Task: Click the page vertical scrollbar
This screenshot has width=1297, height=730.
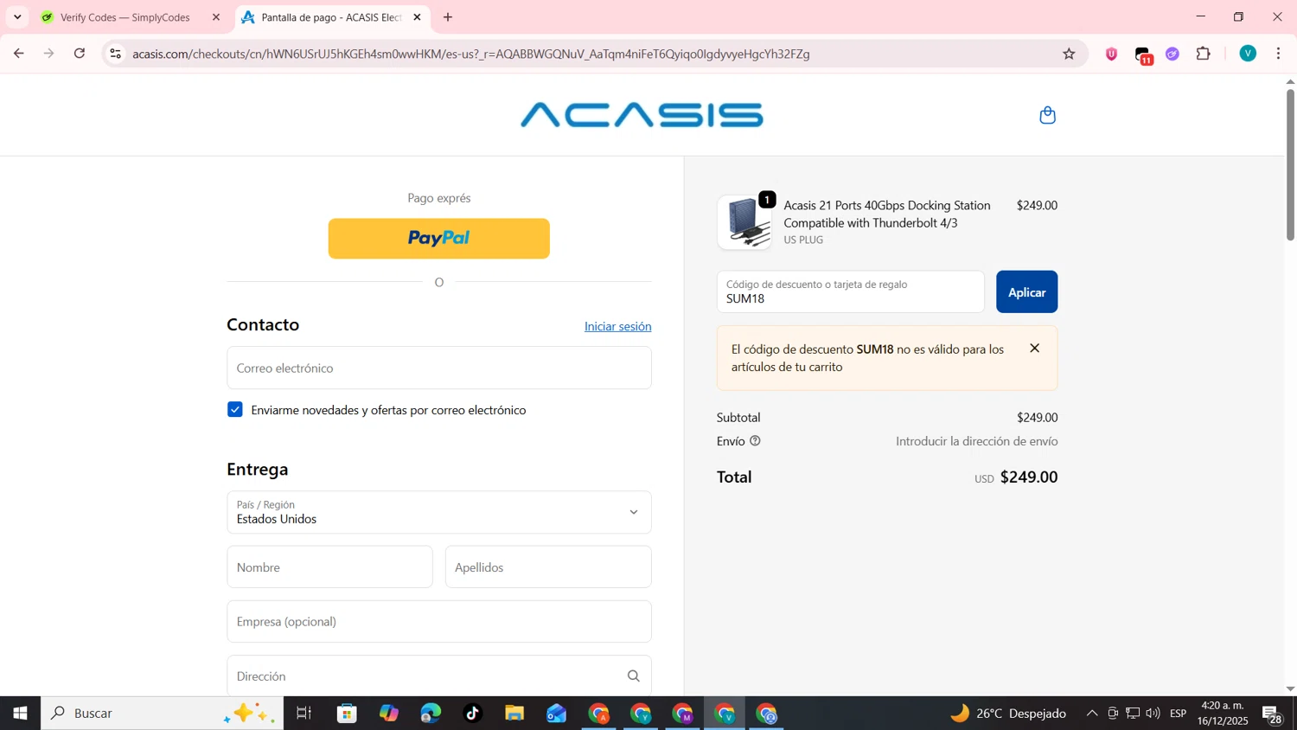Action: point(1290,164)
